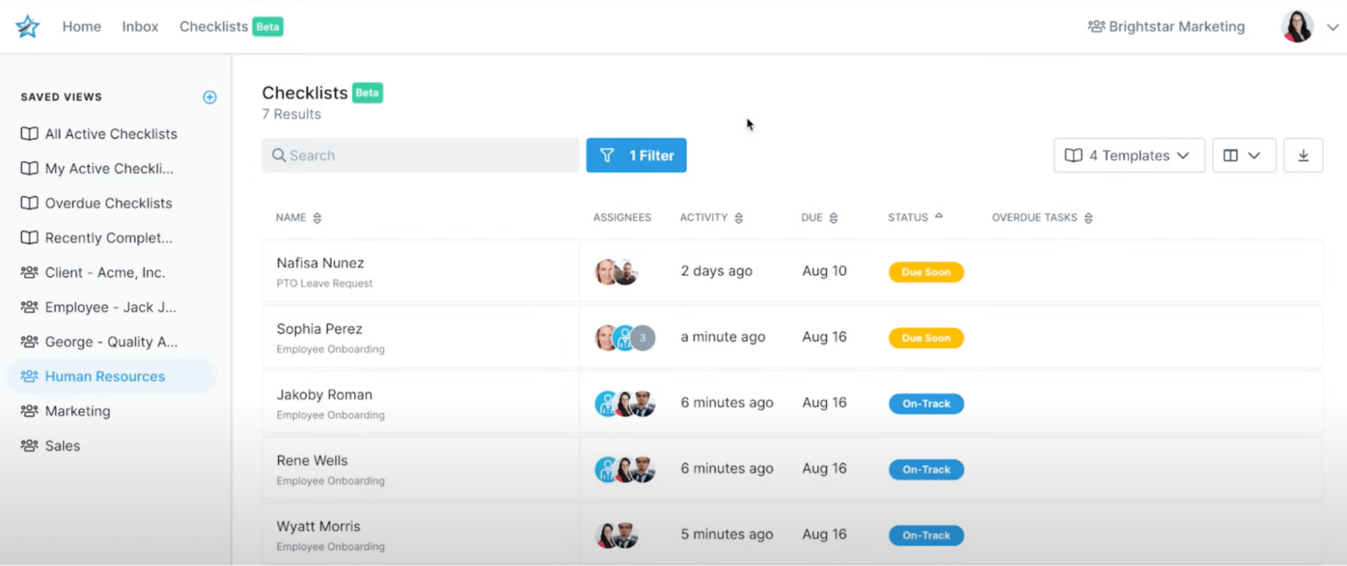Toggle sorting on the Status column
1347x566 pixels.
(940, 217)
